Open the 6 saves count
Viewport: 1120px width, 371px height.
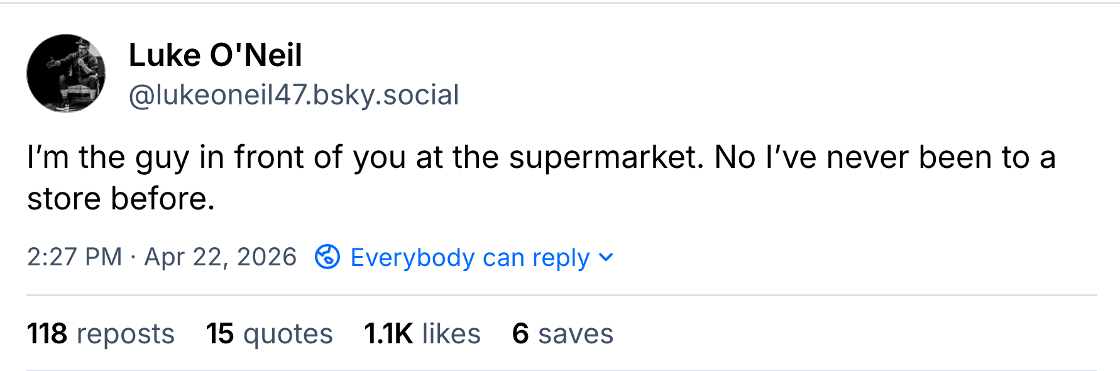tap(563, 333)
